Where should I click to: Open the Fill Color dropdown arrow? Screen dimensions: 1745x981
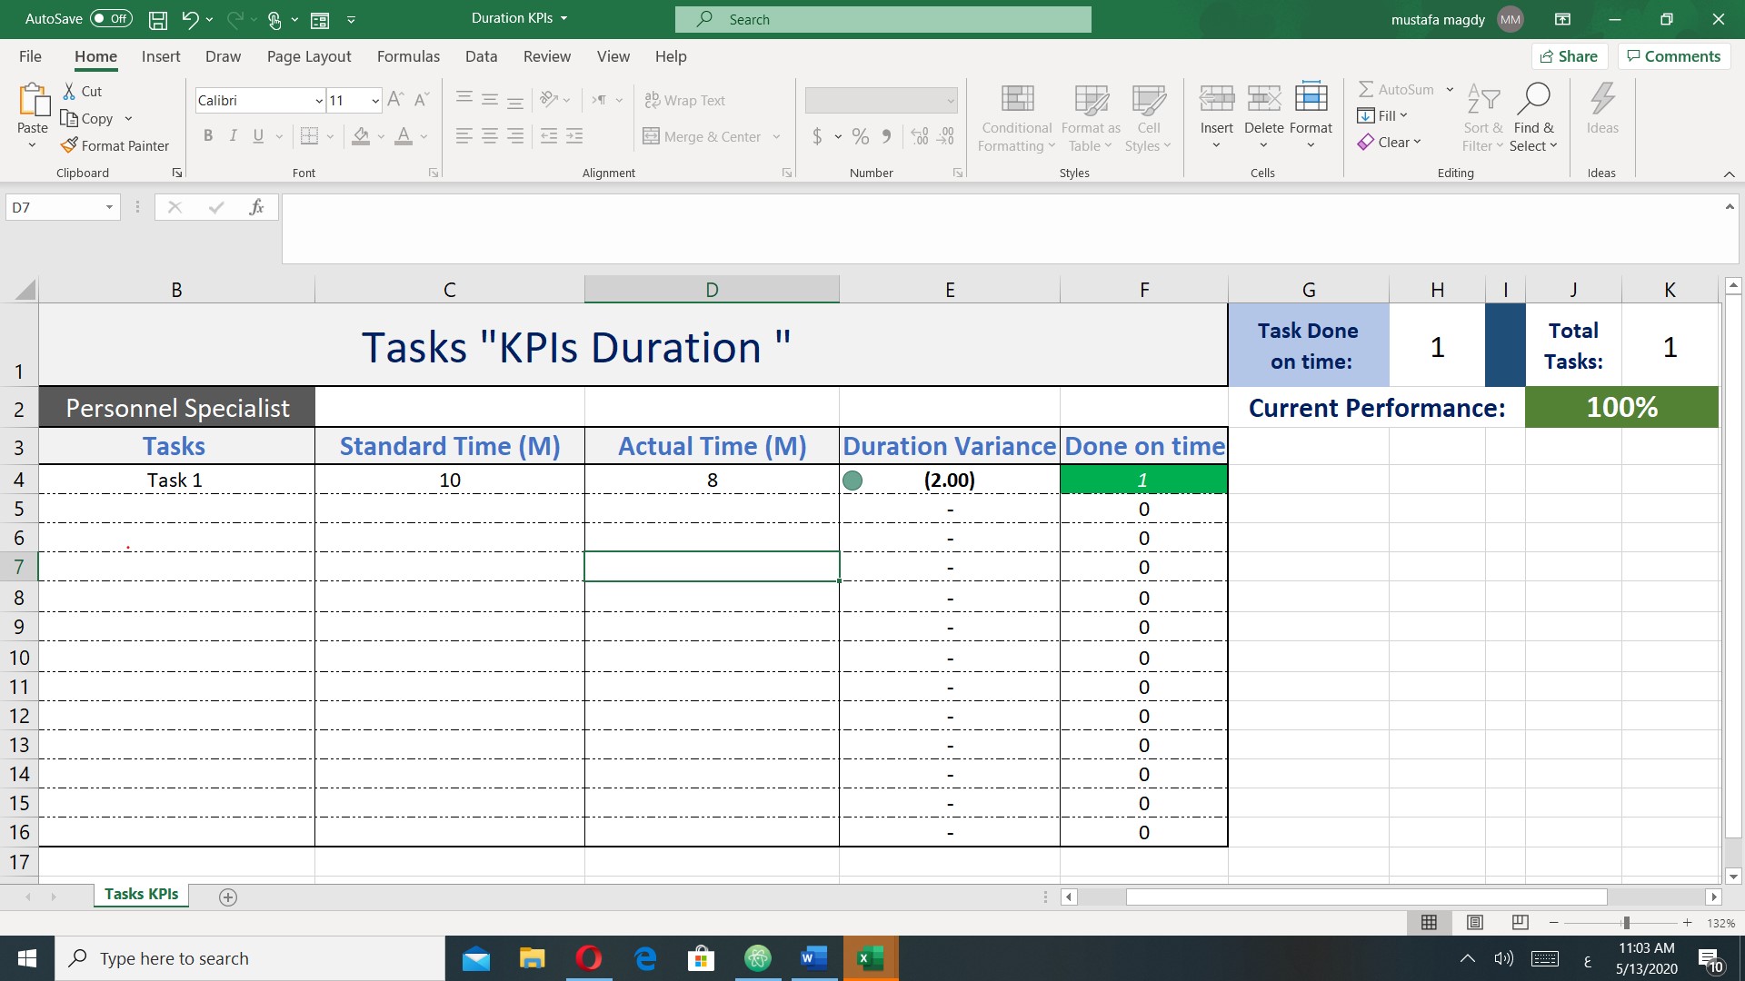tap(381, 136)
